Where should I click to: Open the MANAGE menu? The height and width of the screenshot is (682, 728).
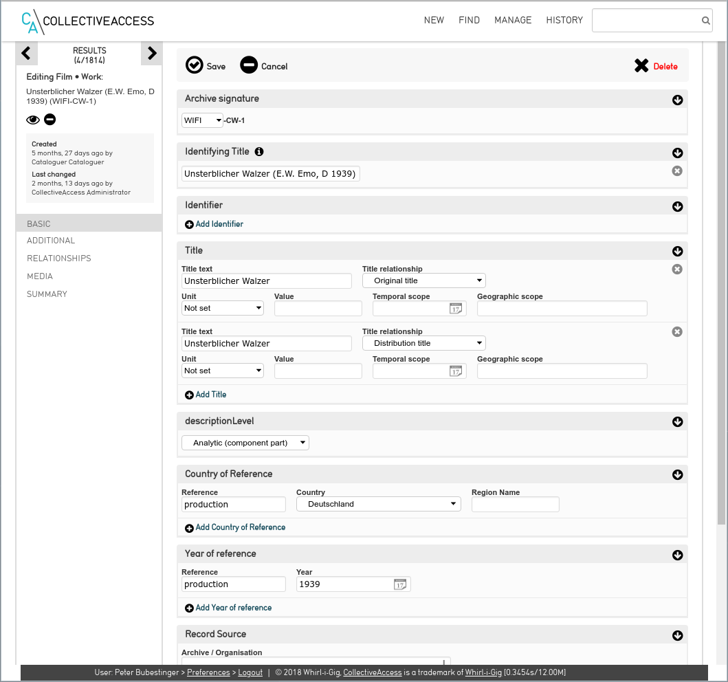click(x=513, y=21)
